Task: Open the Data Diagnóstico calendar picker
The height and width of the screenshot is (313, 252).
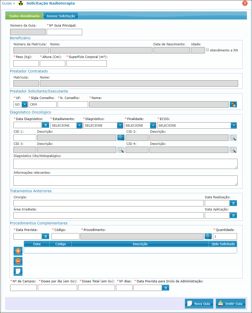Action: (x=45, y=125)
